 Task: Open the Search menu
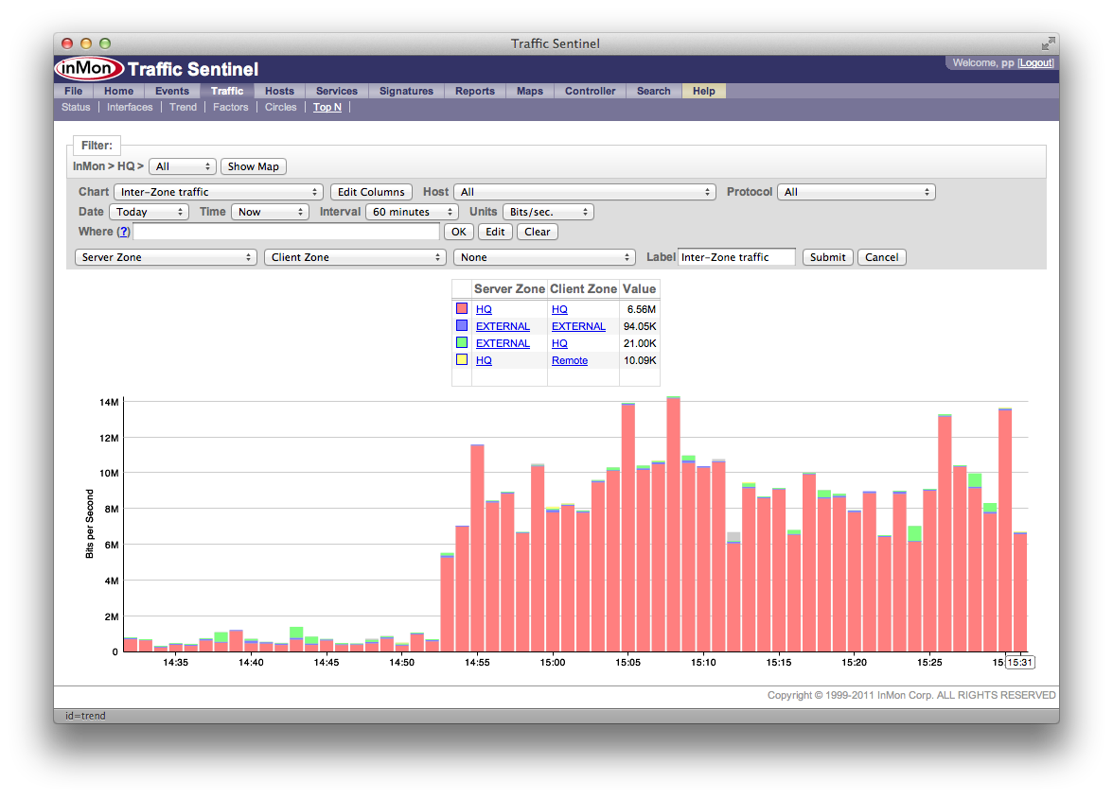(654, 91)
